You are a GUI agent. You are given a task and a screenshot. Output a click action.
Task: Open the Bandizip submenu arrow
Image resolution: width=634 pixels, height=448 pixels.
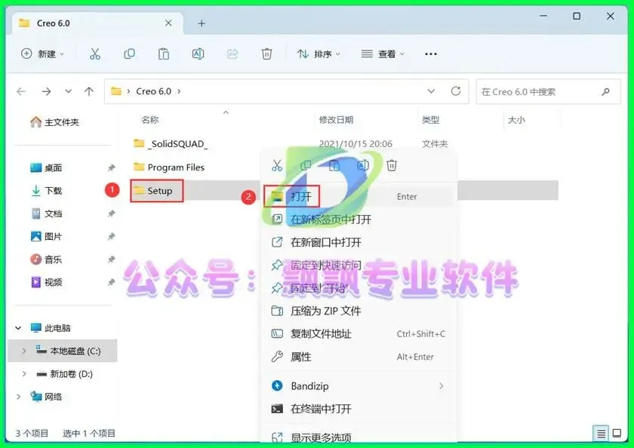[x=441, y=386]
